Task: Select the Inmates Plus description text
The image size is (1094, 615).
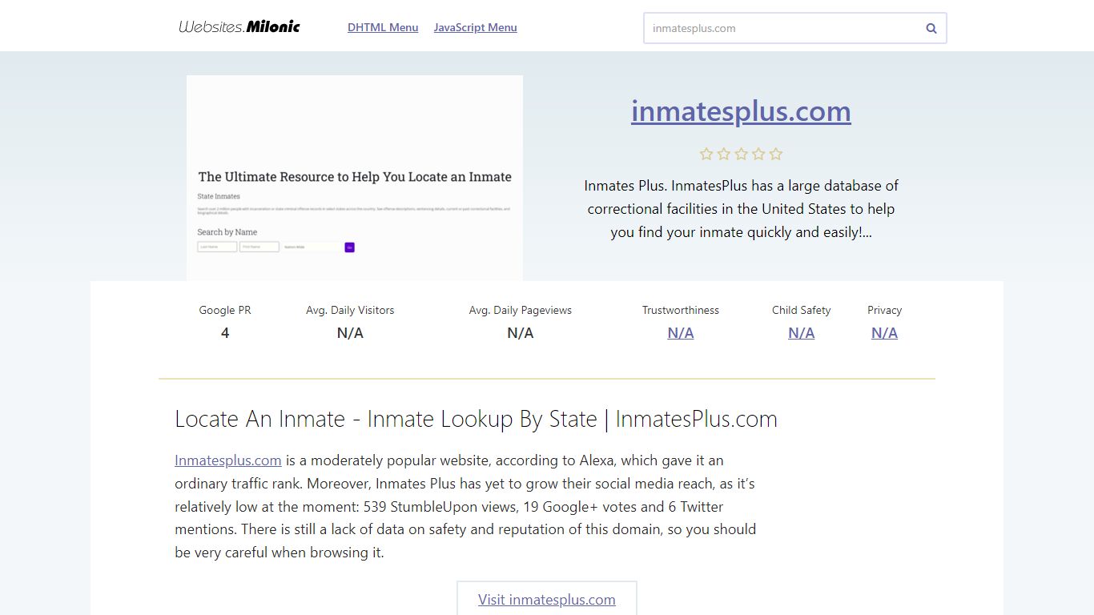Action: (x=741, y=209)
